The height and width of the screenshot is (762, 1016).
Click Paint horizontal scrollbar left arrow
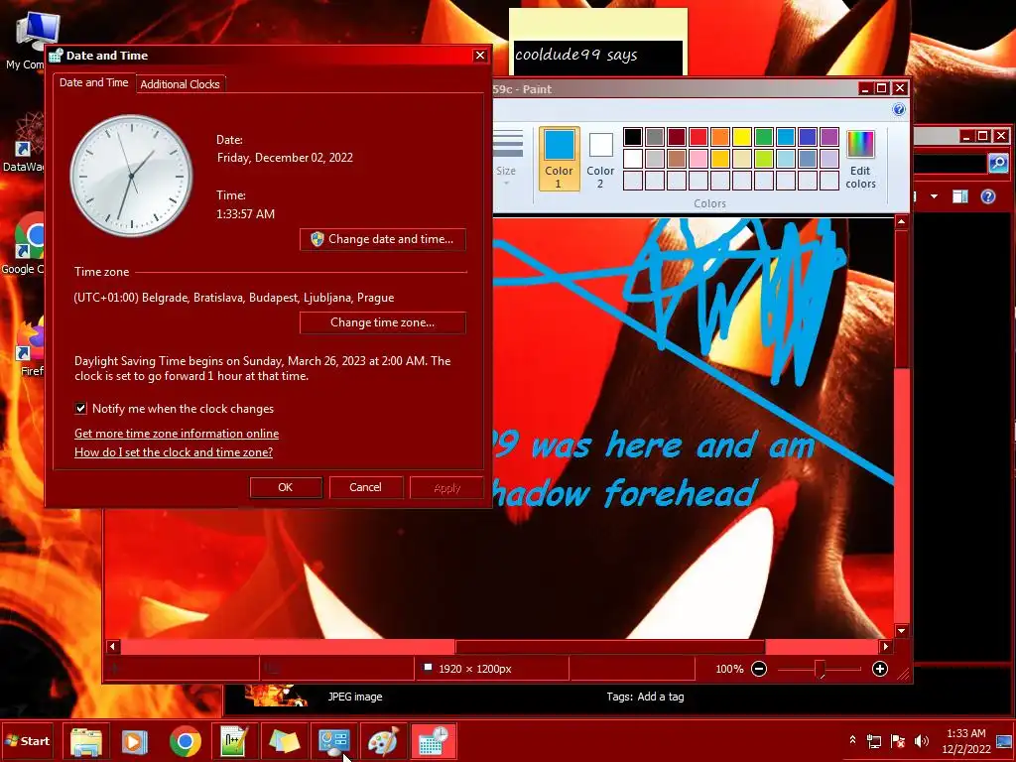(x=113, y=646)
